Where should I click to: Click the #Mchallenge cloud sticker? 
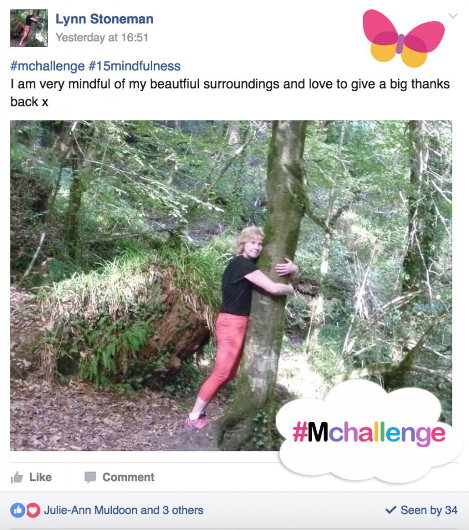(369, 433)
